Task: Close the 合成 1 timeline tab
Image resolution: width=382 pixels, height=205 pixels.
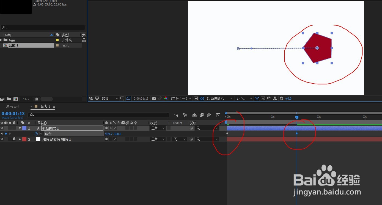Action: tap(31, 106)
